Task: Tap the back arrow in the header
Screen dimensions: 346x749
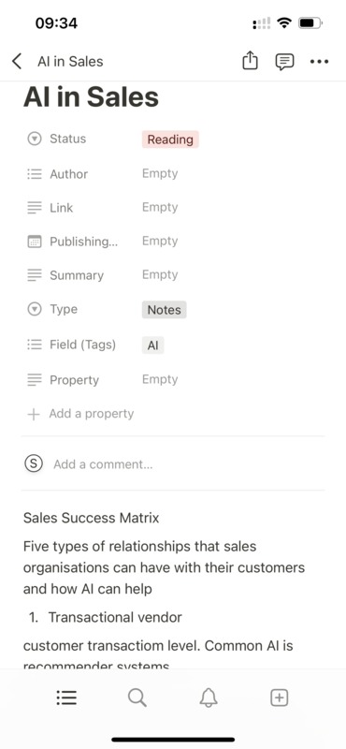Action: pos(17,61)
